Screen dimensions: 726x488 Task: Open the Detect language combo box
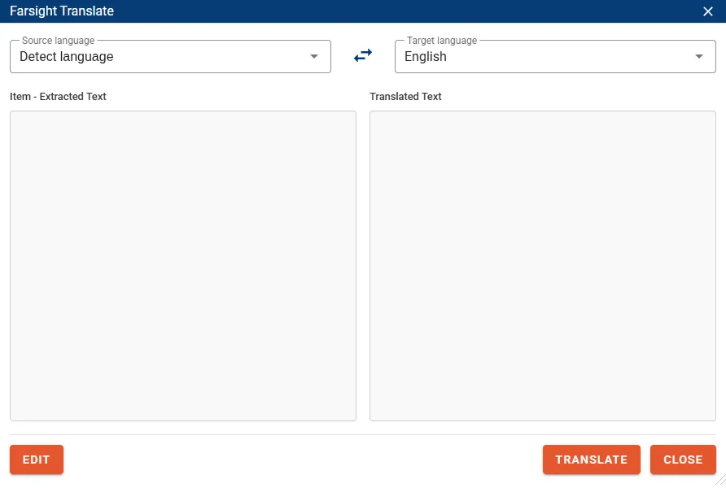pyautogui.click(x=163, y=57)
